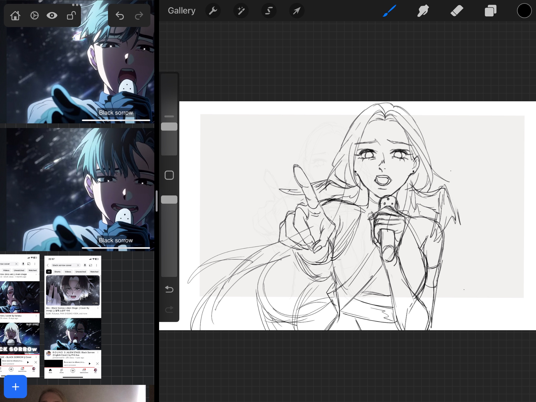The image size is (536, 402).
Task: Select the Smudge tool
Action: 423,11
